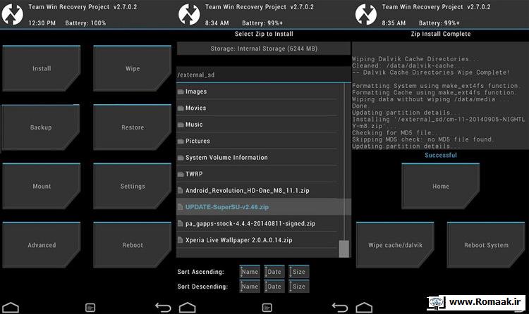Open the Reboot menu

coord(133,245)
